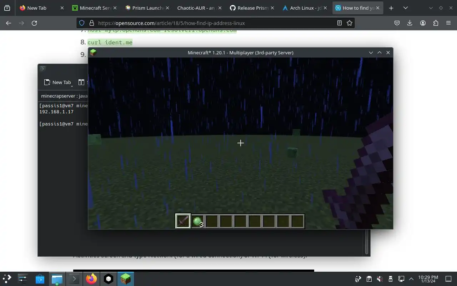Switch to the New Tab tab
This screenshot has height=286, width=457.
coord(42,8)
